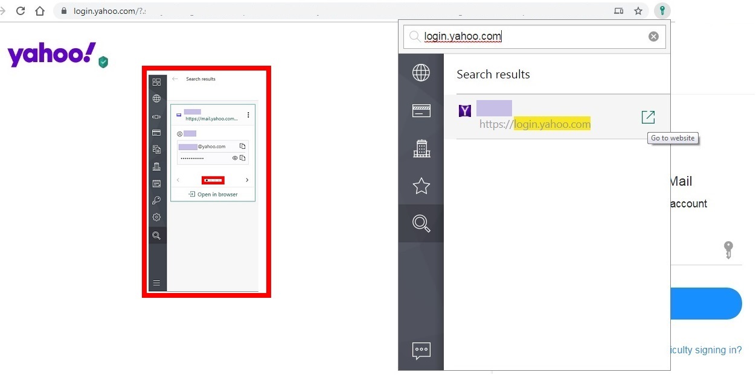Click the browser address bar URL
The image size is (756, 375).
click(x=109, y=11)
